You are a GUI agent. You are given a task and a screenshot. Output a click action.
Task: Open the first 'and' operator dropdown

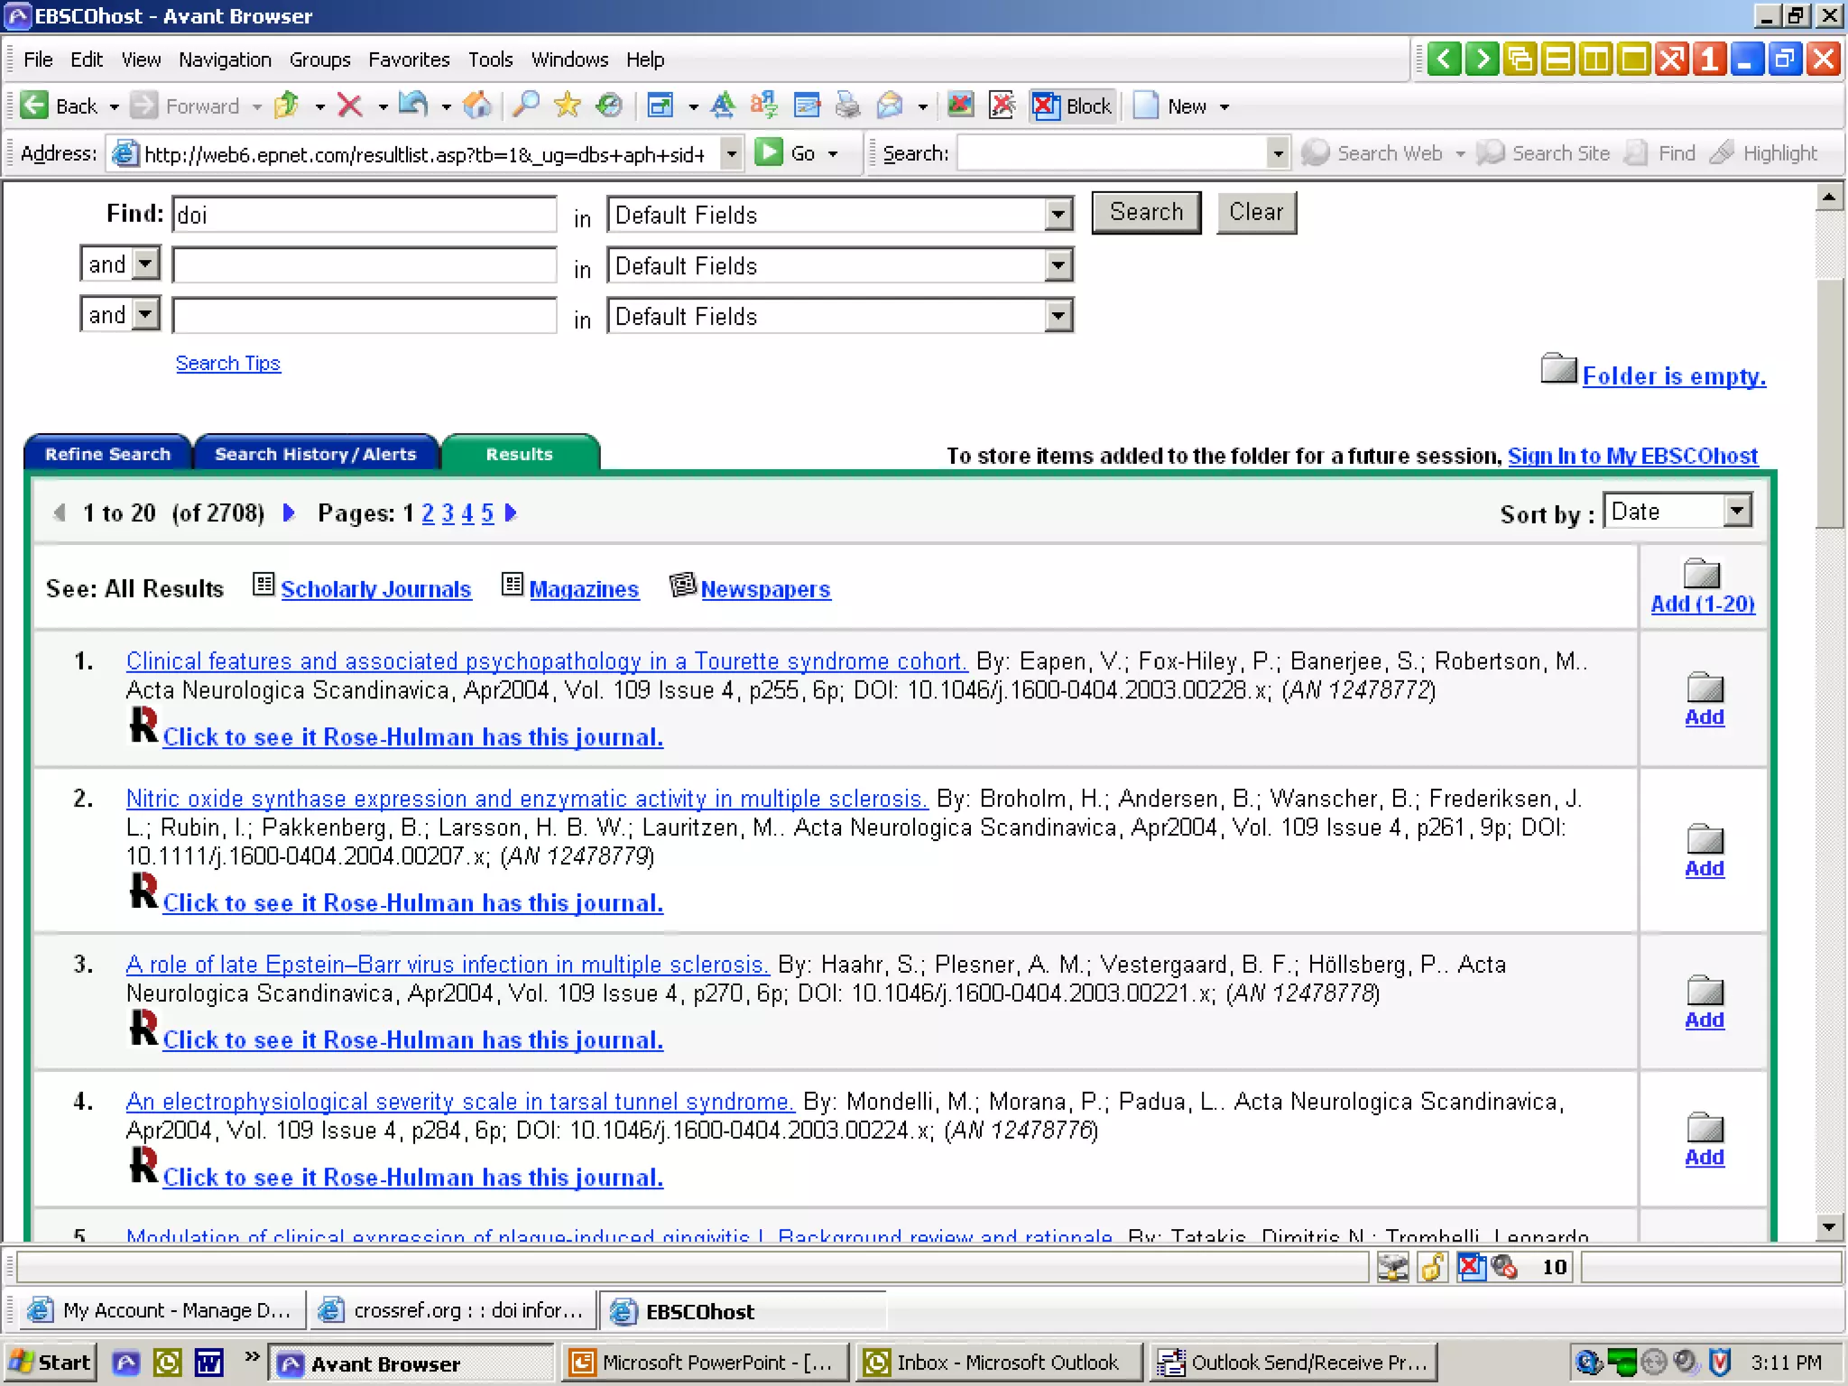pyautogui.click(x=144, y=264)
